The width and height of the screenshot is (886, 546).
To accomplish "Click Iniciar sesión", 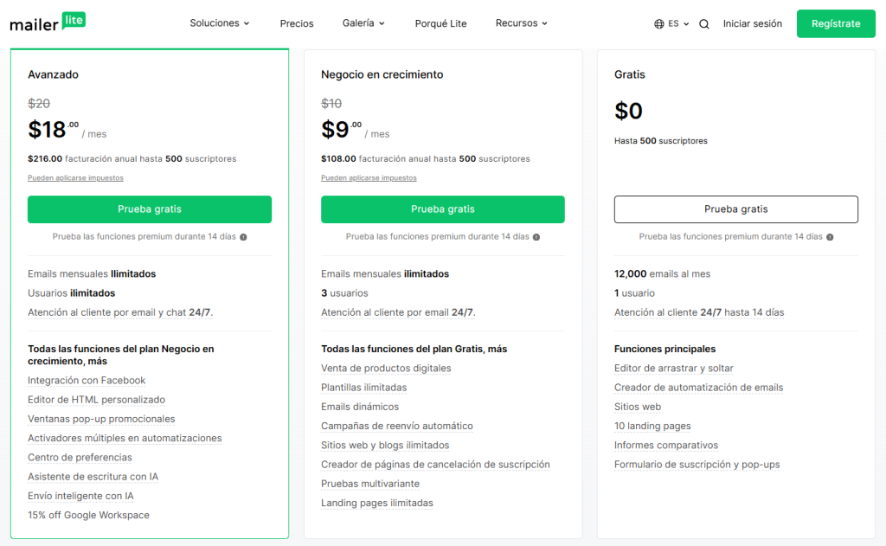I will point(752,23).
